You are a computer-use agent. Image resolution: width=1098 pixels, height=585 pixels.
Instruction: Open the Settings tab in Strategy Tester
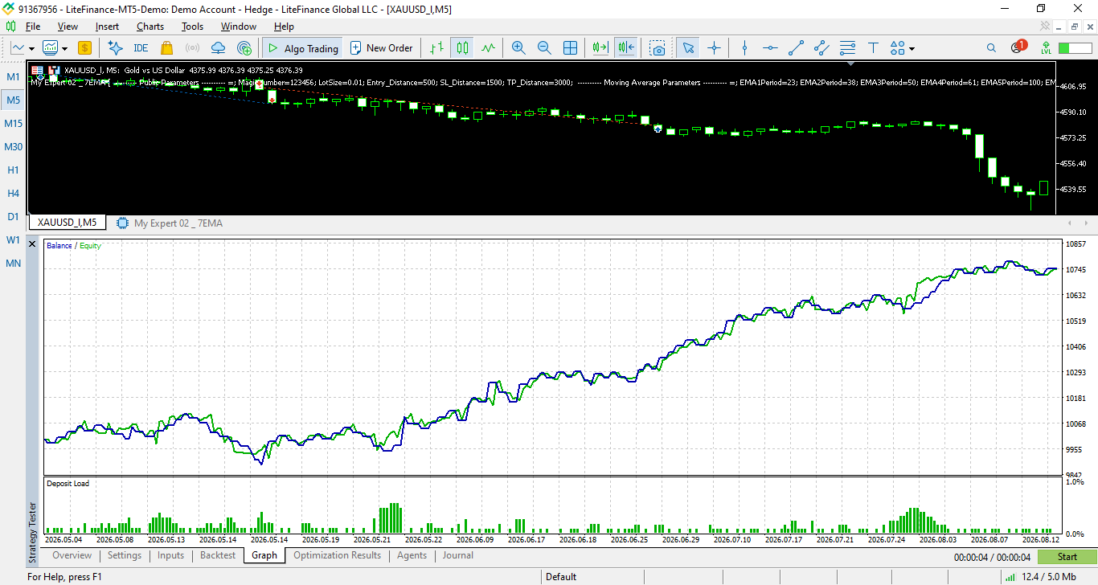(125, 555)
